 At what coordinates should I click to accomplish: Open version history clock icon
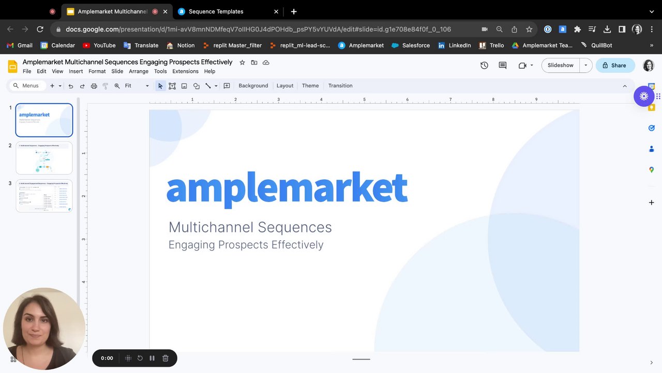coord(484,65)
